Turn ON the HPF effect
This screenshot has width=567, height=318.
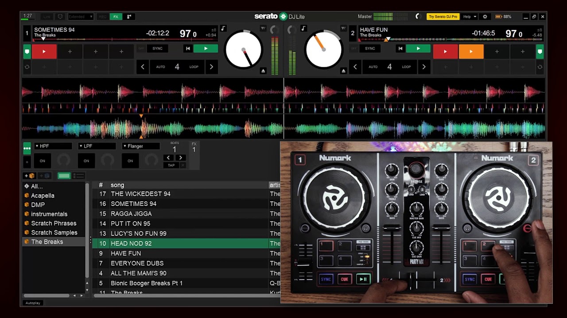click(43, 161)
